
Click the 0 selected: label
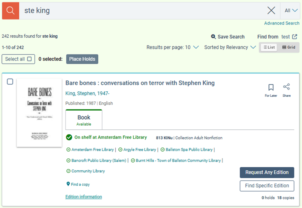tap(50, 59)
